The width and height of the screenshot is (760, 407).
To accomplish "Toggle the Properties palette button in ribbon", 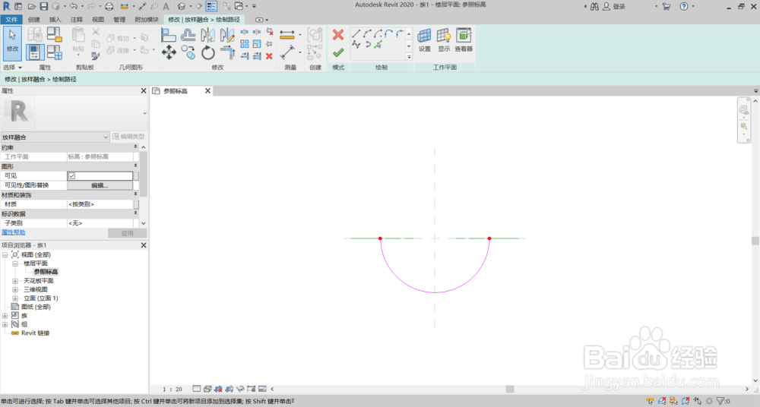I will [34, 52].
